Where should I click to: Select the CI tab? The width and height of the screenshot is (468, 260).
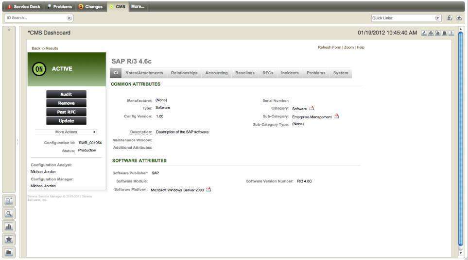click(x=116, y=73)
